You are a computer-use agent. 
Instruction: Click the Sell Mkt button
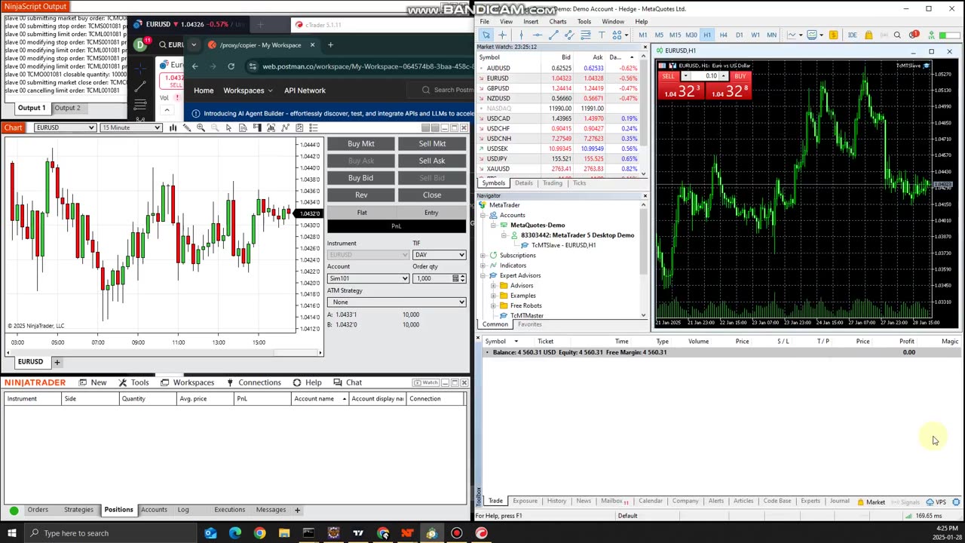click(432, 143)
